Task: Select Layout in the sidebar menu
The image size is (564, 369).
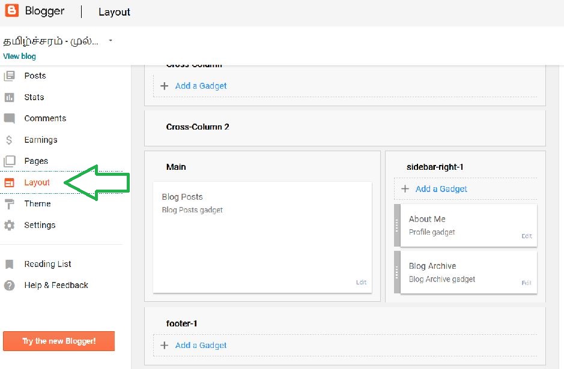Action: 37,182
